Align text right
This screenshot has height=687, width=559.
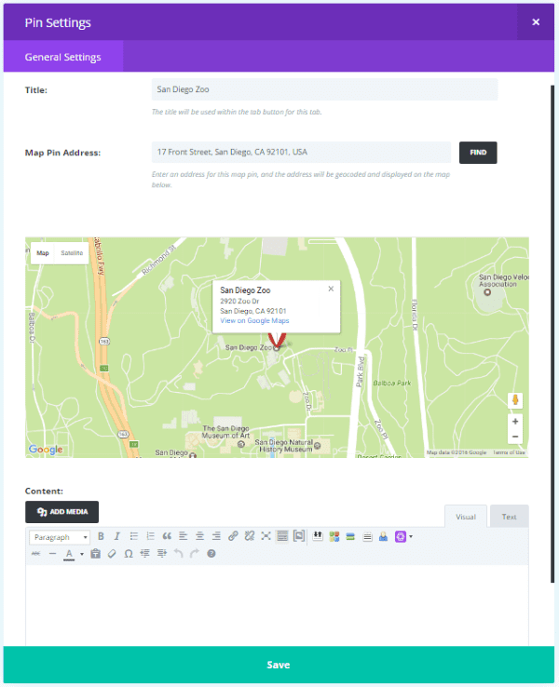tap(216, 536)
